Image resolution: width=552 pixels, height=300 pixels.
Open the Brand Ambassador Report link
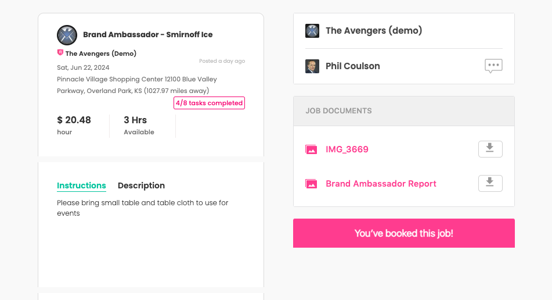point(381,184)
